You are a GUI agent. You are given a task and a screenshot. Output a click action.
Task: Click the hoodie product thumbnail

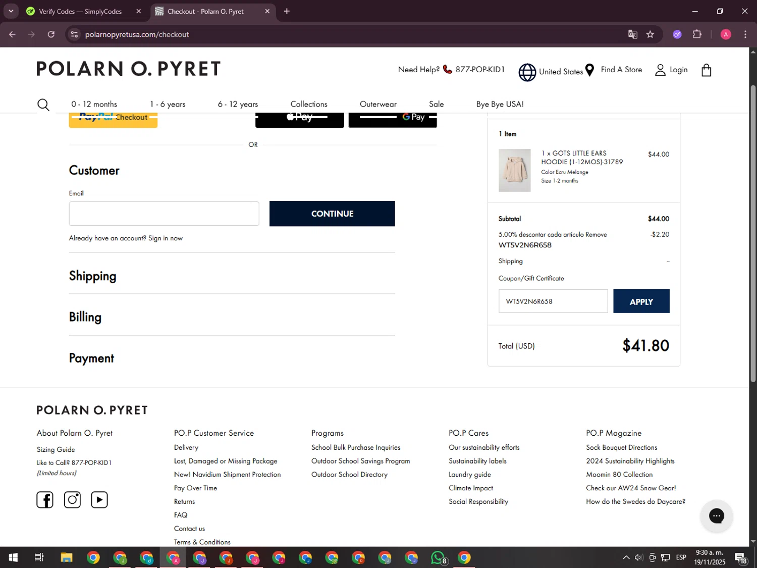tap(514, 170)
